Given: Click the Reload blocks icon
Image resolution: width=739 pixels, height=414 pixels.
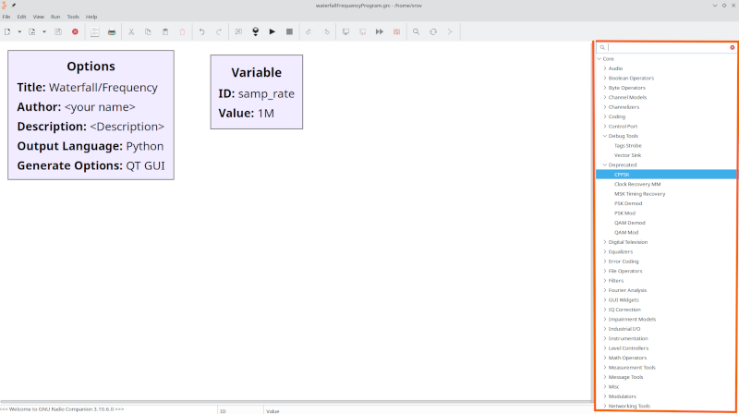Looking at the screenshot, I should pyautogui.click(x=432, y=31).
